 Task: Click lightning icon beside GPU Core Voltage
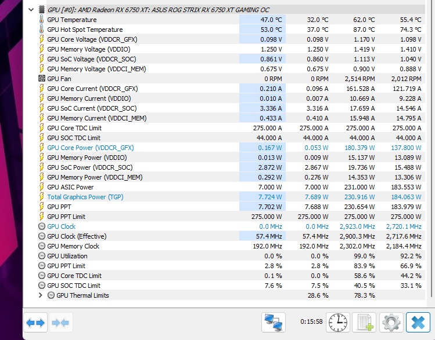41,39
